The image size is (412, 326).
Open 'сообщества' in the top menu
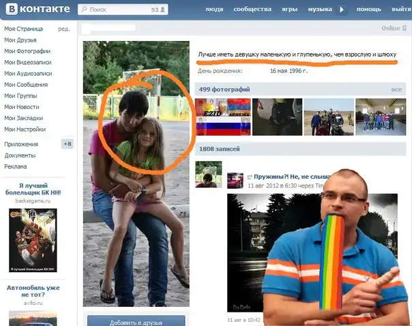(x=252, y=10)
